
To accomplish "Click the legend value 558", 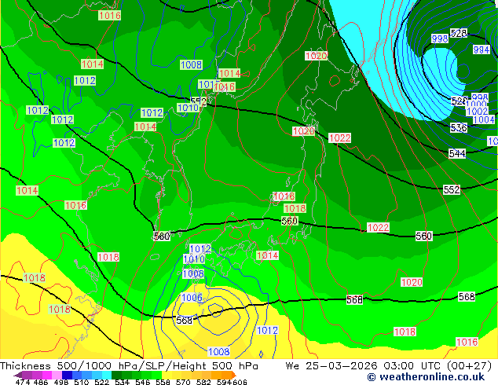I will [163, 382].
